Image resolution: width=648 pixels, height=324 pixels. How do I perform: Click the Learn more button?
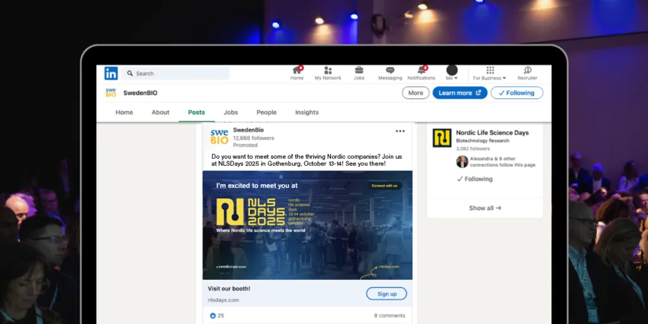[459, 93]
